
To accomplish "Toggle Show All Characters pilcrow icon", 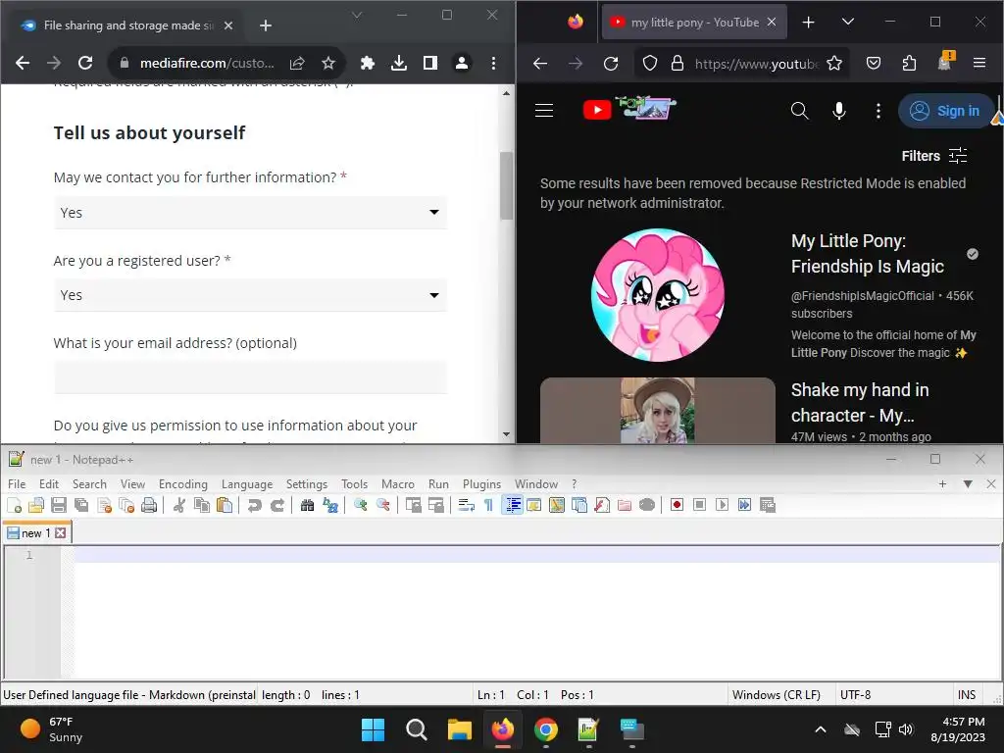I will tap(489, 505).
